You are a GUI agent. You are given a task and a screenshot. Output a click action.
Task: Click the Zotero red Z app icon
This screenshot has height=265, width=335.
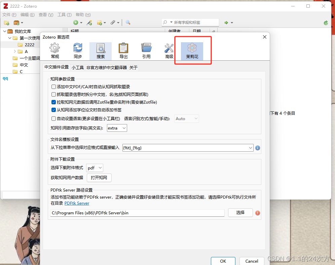[6, 6]
